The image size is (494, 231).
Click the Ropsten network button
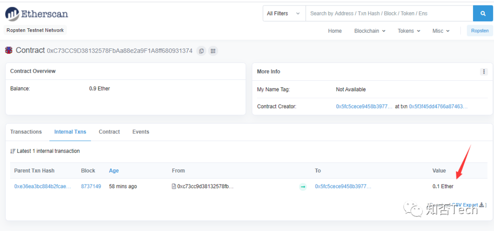(x=480, y=31)
